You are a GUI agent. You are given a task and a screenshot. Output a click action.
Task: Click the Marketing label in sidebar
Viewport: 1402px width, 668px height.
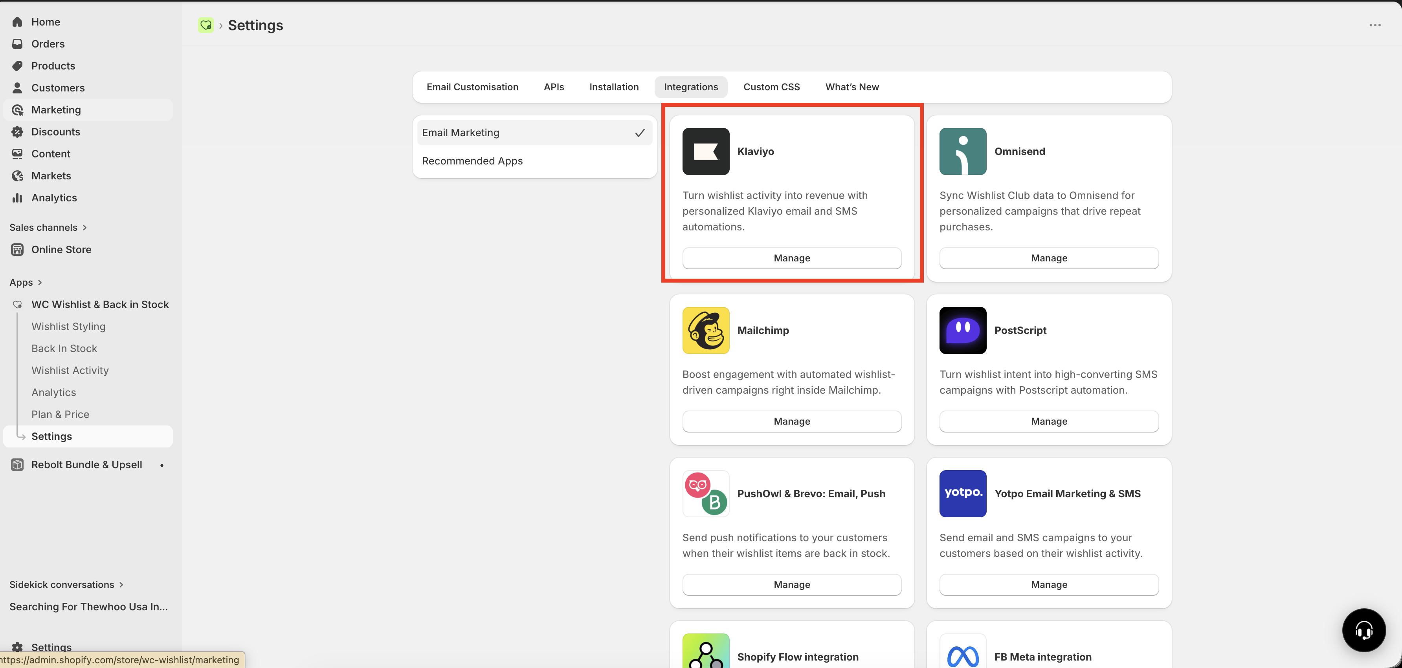56,110
